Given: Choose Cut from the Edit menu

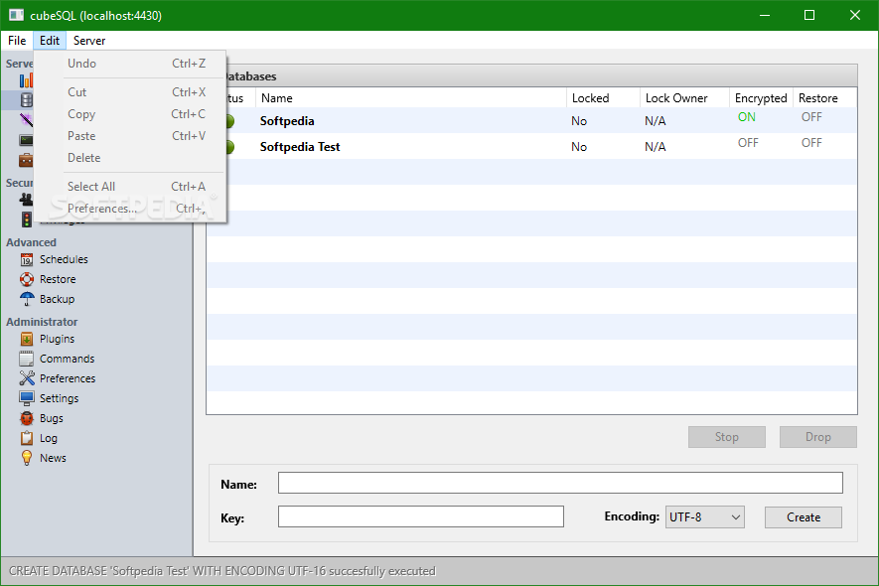Looking at the screenshot, I should pyautogui.click(x=130, y=92).
